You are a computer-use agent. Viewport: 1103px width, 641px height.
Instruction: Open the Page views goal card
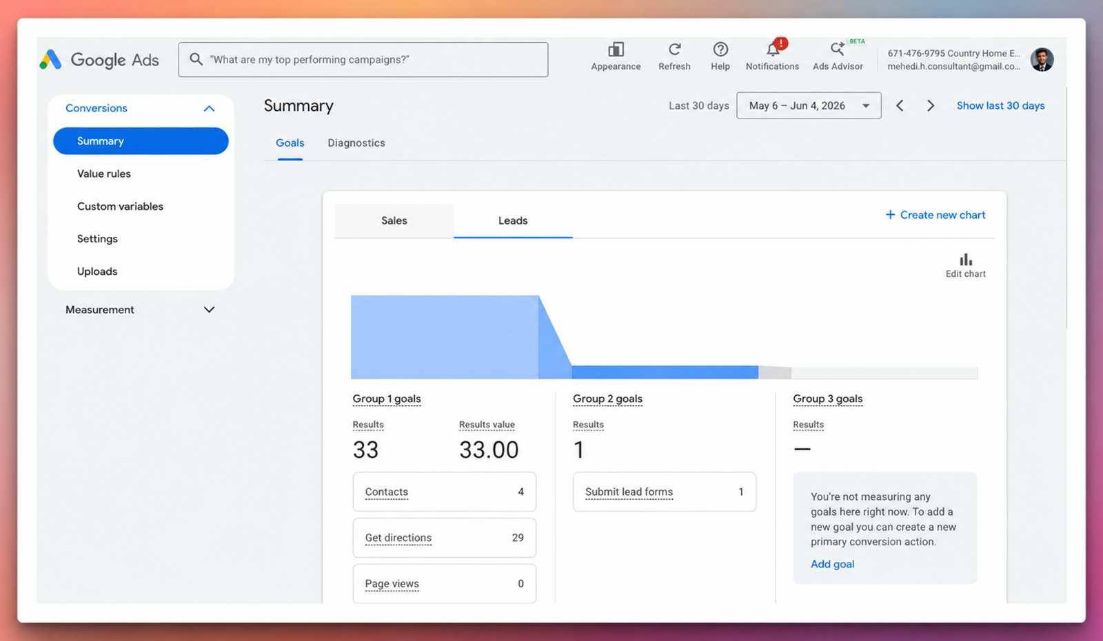[444, 584]
